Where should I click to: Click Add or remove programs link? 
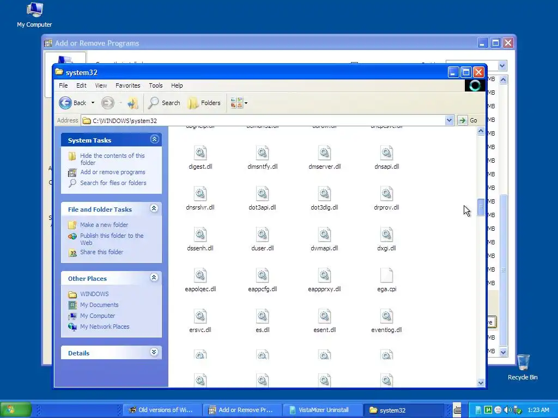112,172
